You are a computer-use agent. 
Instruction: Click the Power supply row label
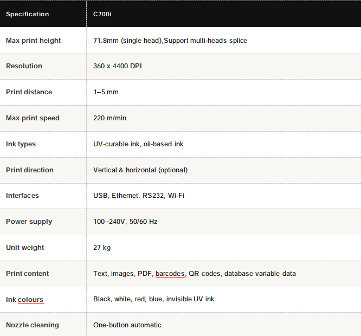[29, 222]
